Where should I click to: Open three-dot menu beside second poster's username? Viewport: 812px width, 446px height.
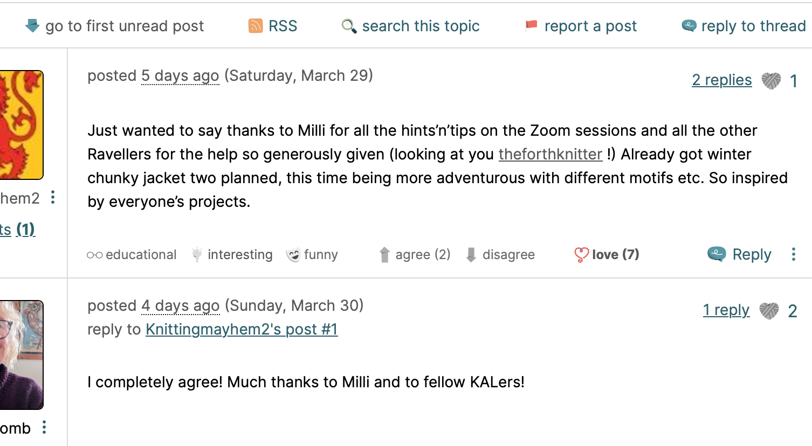pyautogui.click(x=44, y=427)
